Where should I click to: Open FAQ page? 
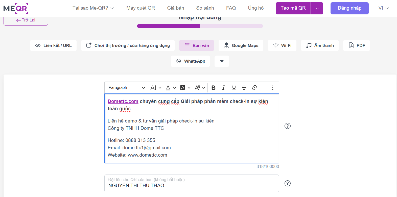pos(231,8)
